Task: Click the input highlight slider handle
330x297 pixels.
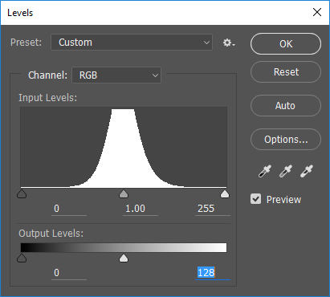Action: [225, 194]
